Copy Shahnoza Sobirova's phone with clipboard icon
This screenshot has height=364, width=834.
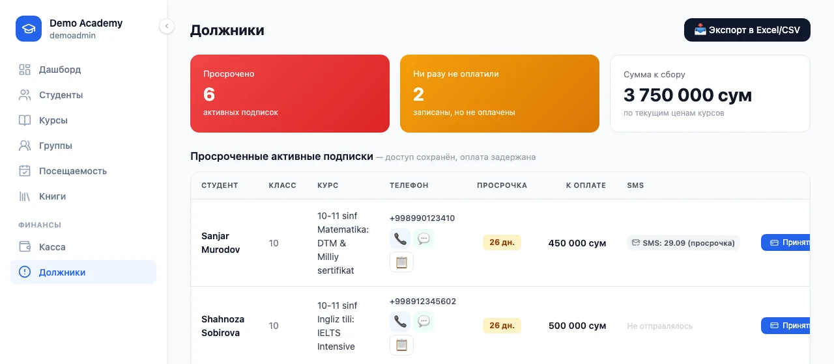pyautogui.click(x=401, y=344)
